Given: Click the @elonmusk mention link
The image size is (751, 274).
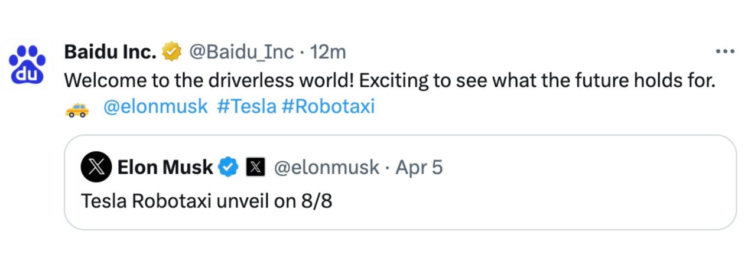Looking at the screenshot, I should (155, 107).
